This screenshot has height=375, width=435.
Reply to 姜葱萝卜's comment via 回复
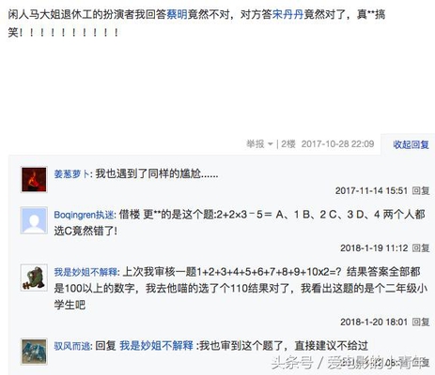point(421,190)
